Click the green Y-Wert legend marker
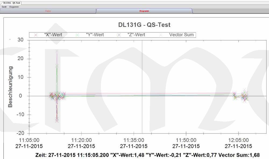Viewport: 269px width, 159px height. [78, 35]
